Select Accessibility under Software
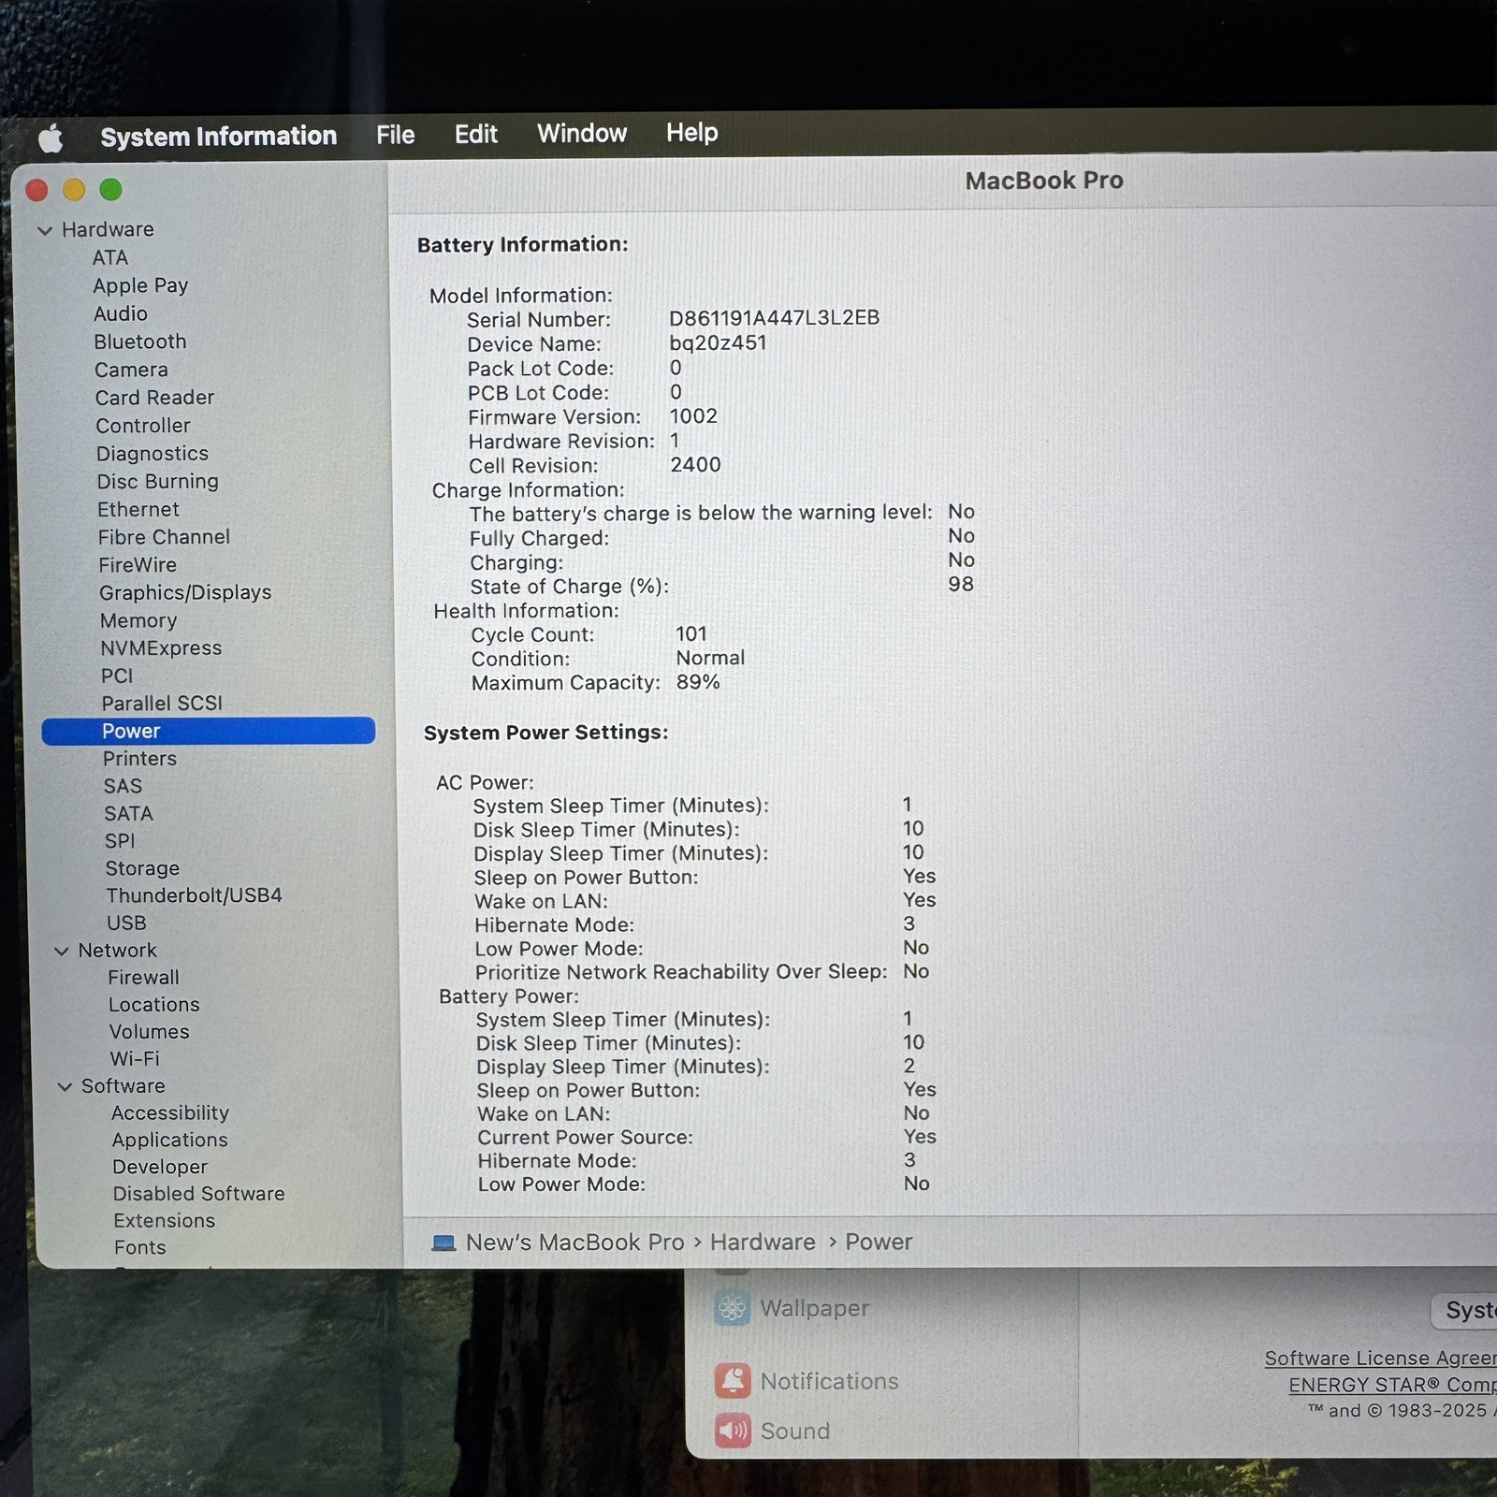Screen dimensions: 1497x1497 (x=170, y=1113)
